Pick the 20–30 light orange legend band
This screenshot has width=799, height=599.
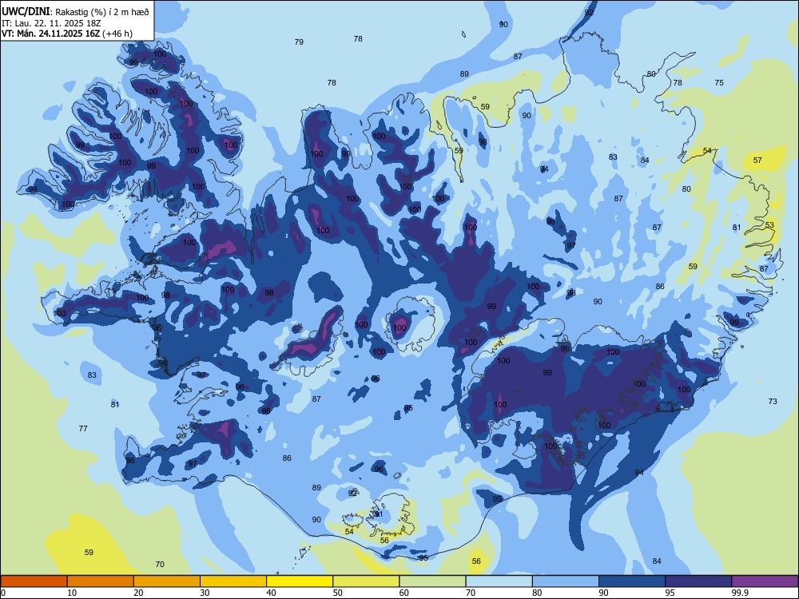pos(167,581)
